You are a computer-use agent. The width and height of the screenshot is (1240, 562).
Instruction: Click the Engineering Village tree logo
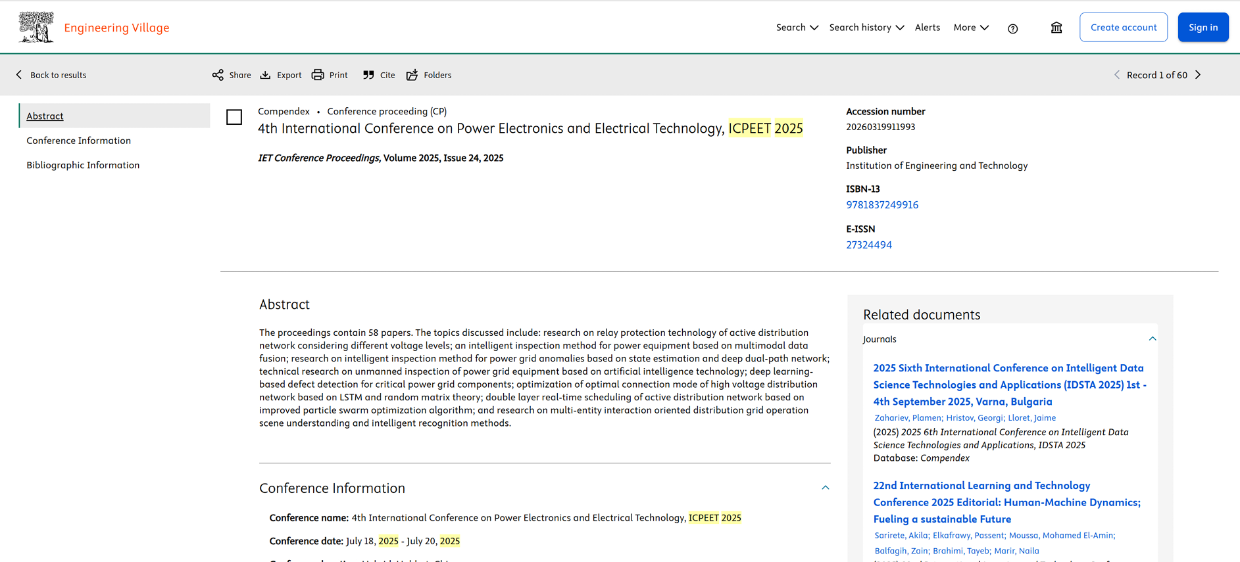pyautogui.click(x=36, y=28)
